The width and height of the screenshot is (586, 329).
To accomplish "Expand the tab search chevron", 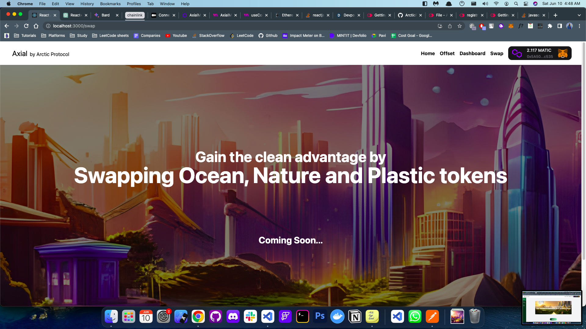I will point(579,15).
